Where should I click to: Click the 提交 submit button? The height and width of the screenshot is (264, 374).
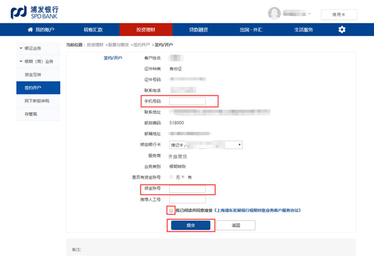(x=190, y=225)
